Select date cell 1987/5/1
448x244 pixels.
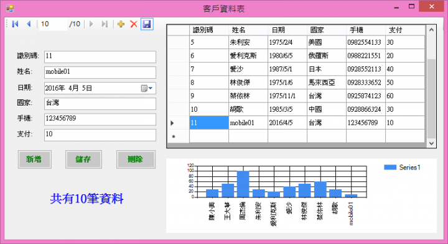coord(287,69)
